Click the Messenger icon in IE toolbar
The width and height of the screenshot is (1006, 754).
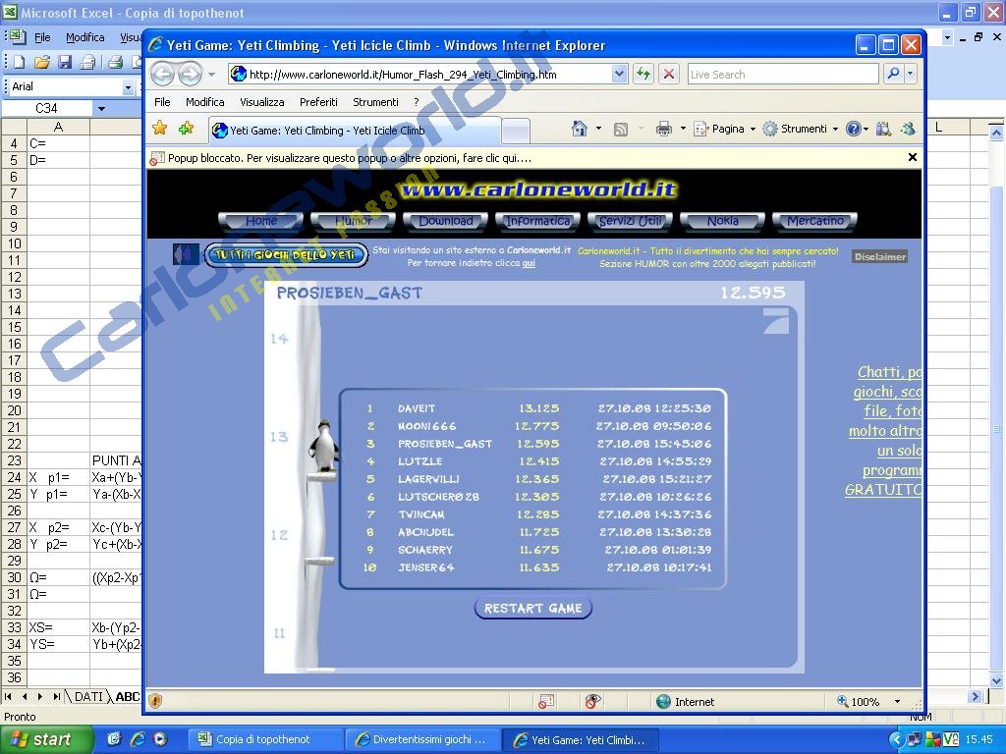pyautogui.click(x=908, y=129)
